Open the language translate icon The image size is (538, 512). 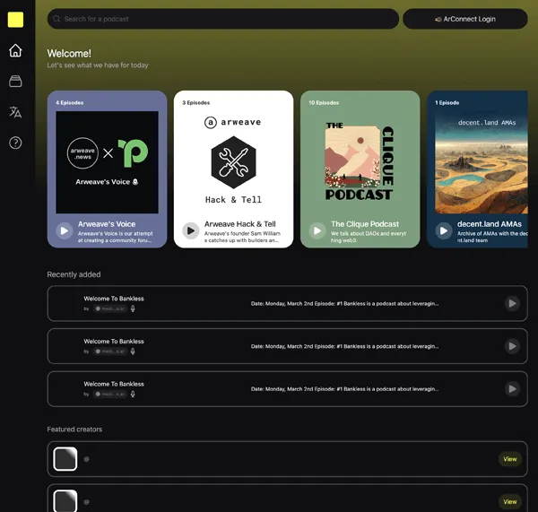15,112
